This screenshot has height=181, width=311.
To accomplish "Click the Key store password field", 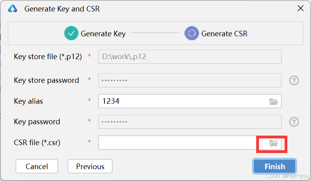I will 189,80.
